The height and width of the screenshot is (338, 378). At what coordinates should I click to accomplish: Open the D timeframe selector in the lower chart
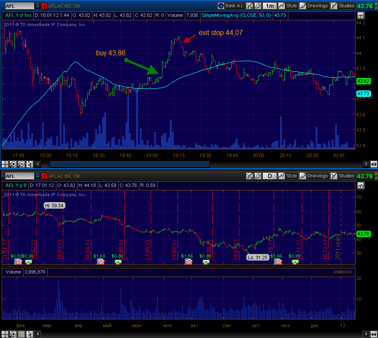tap(269, 176)
